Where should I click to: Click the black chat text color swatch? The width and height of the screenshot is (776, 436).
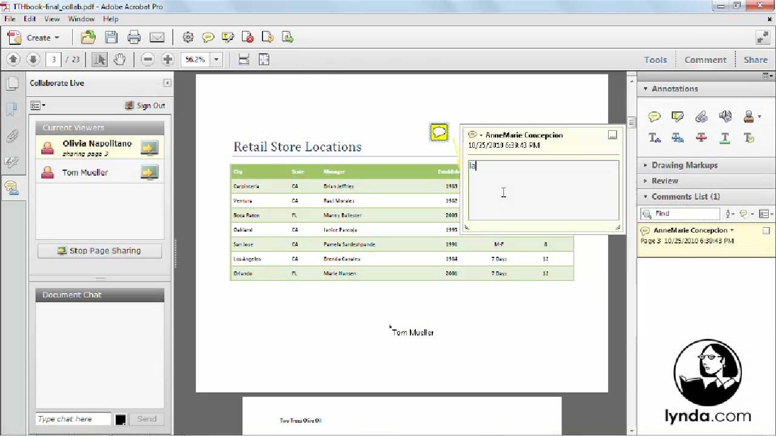(x=121, y=420)
